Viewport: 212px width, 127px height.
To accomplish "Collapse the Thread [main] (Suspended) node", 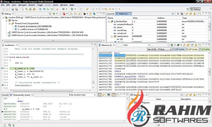I will point(10,24).
